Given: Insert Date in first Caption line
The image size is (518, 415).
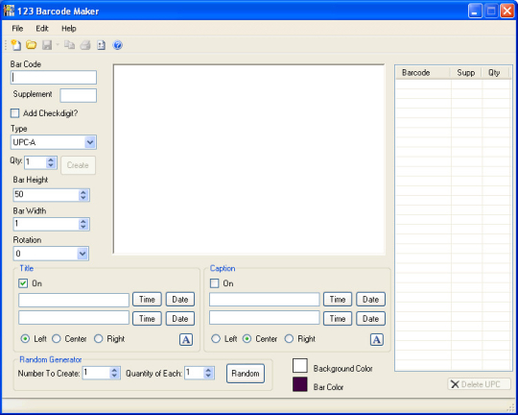Looking at the screenshot, I should [x=370, y=299].
